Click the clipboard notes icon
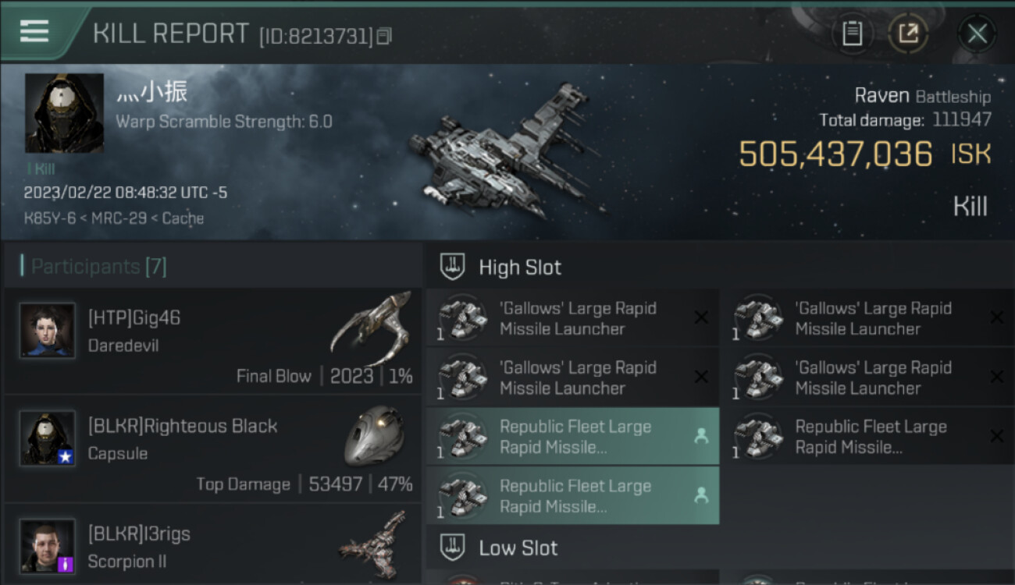 [852, 34]
